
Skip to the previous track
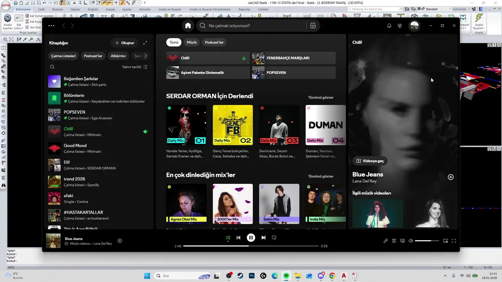[x=238, y=237]
